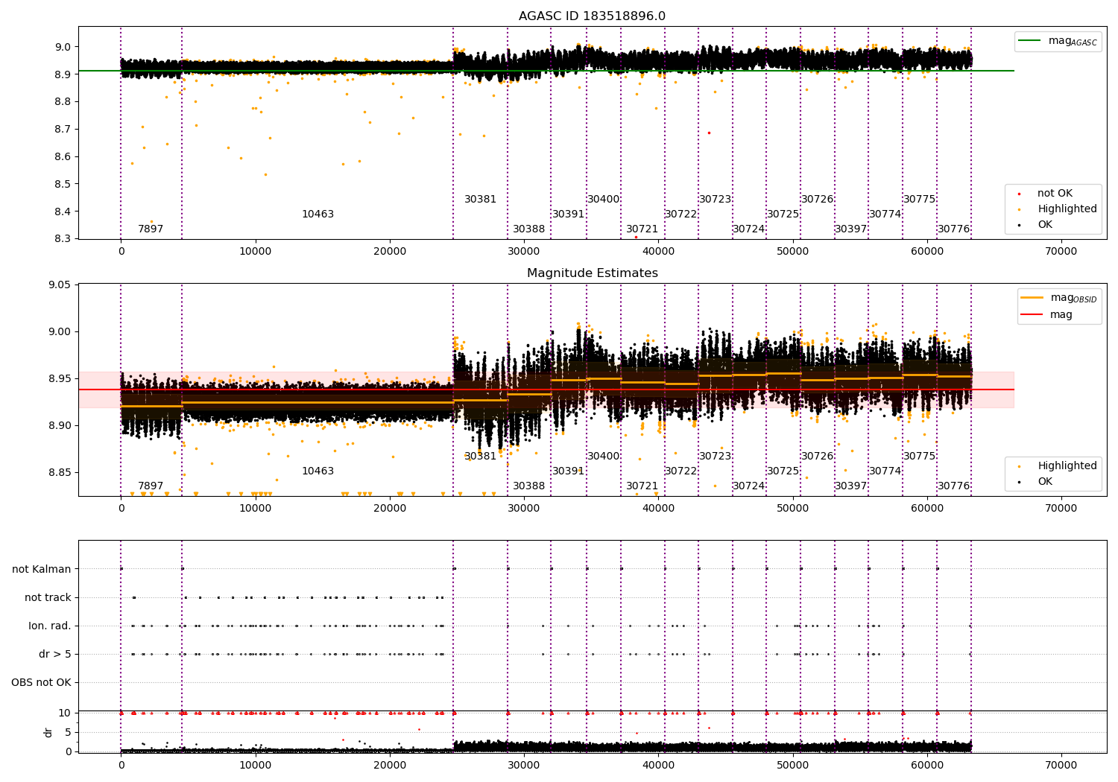This screenshot has height=782, width=1118.
Task: Click the dr axis tick labeled 10
Action: pos(65,713)
